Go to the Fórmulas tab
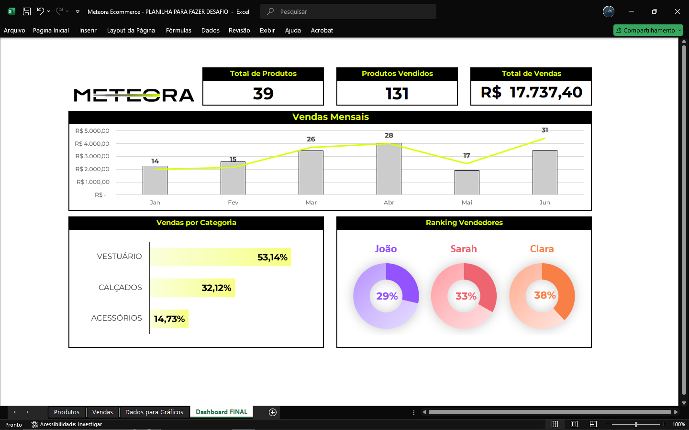The width and height of the screenshot is (689, 430). coord(178,30)
